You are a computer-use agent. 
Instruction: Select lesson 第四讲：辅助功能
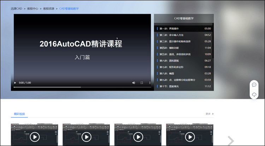184,48
